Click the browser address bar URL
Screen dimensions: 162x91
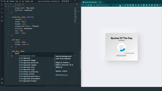102,5
